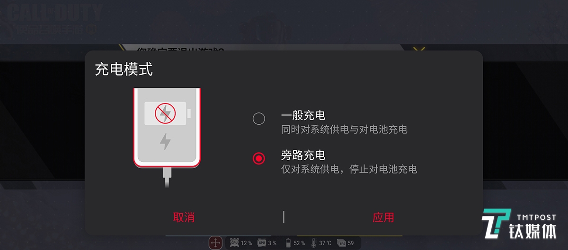Click the battery level icon at bottom

coord(288,243)
